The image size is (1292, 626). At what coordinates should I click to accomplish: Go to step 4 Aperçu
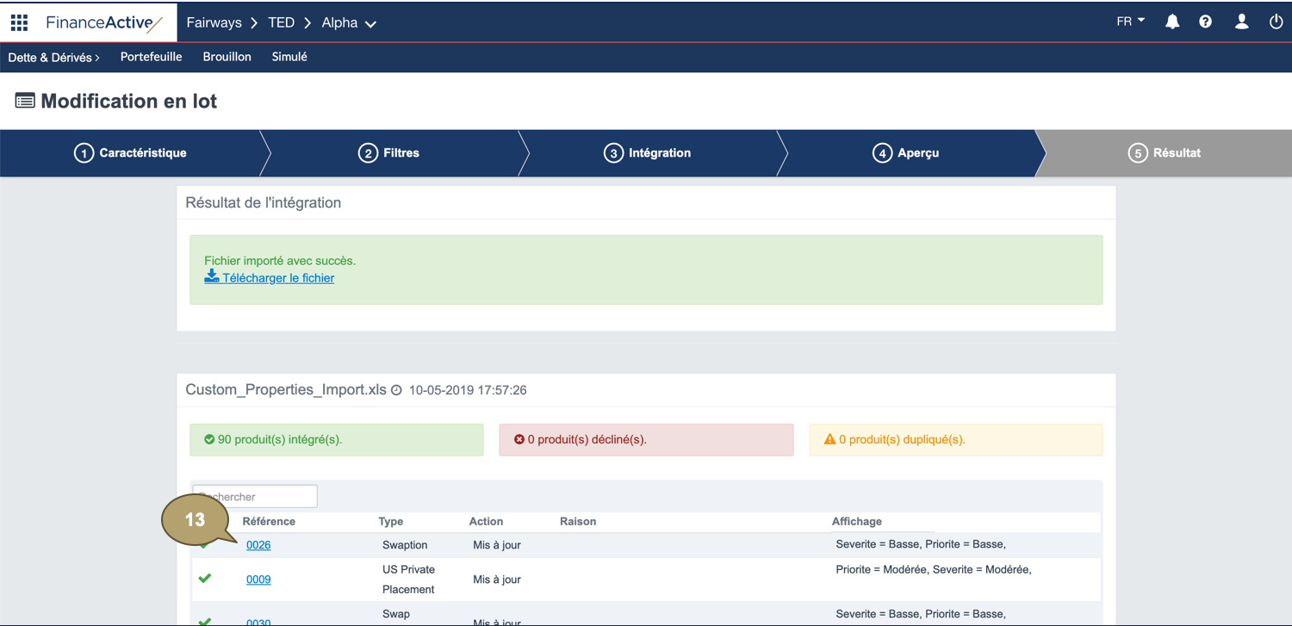pyautogui.click(x=905, y=153)
